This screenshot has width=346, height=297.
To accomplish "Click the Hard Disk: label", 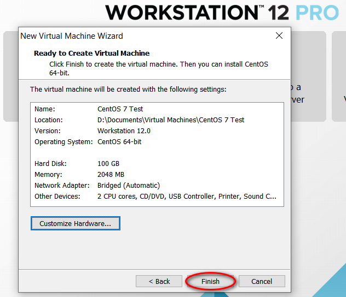I will (50, 163).
